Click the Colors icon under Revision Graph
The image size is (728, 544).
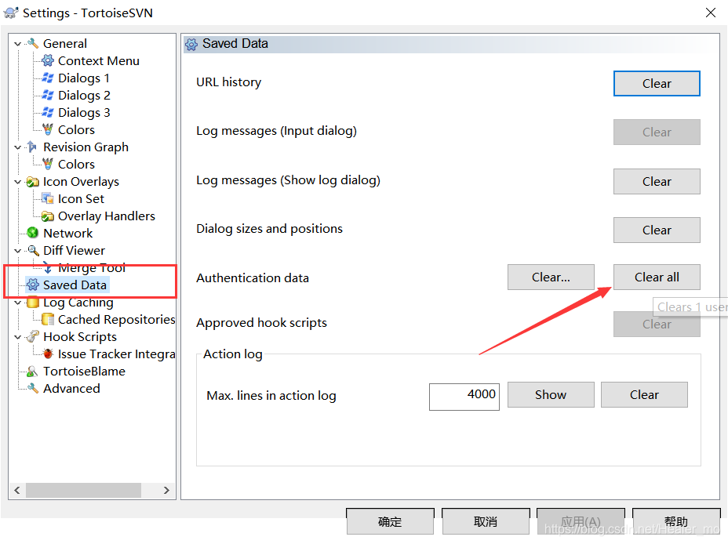tap(47, 164)
